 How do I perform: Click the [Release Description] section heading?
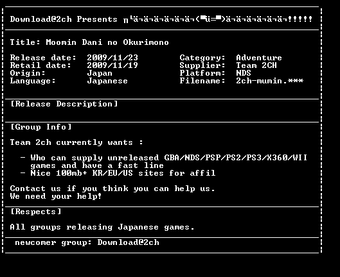click(64, 104)
